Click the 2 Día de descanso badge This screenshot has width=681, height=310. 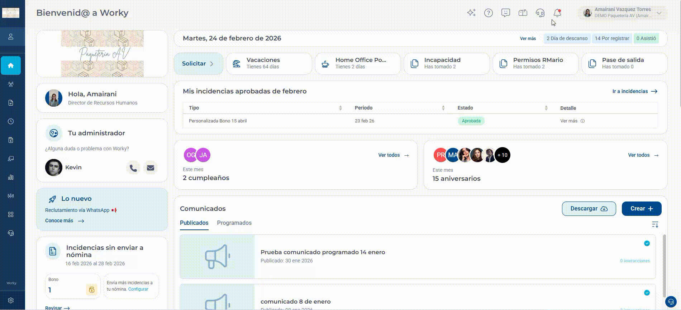567,38
